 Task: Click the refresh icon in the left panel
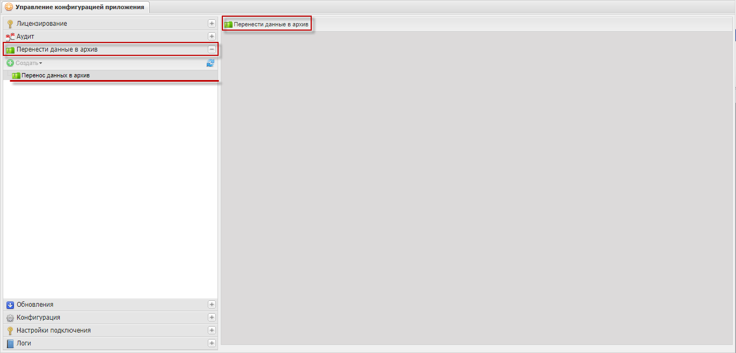[x=211, y=63]
